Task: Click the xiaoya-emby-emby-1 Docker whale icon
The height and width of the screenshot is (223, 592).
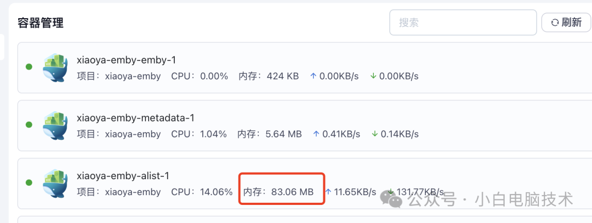Action: click(x=55, y=67)
